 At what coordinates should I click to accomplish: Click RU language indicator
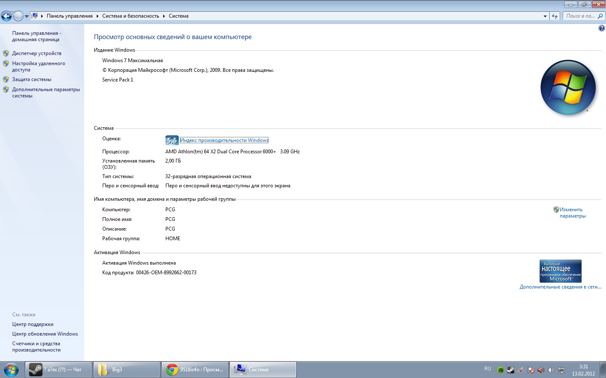tap(488, 369)
